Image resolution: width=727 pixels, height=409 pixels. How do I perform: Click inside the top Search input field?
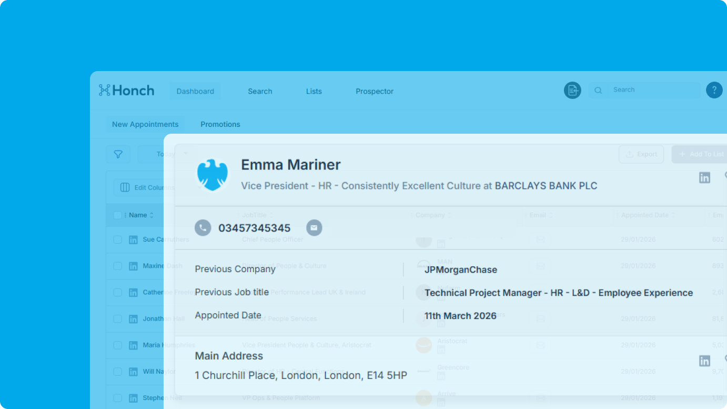[x=654, y=90]
